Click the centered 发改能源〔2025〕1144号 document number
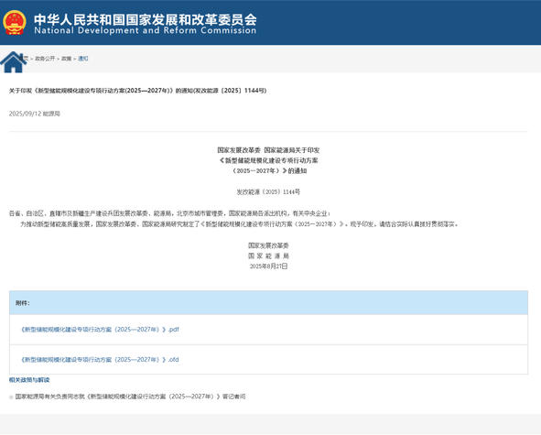 268,192
